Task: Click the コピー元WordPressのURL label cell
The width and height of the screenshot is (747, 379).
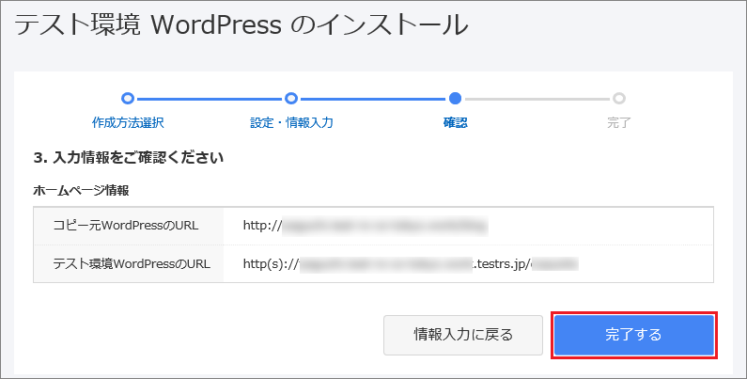Action: [128, 226]
